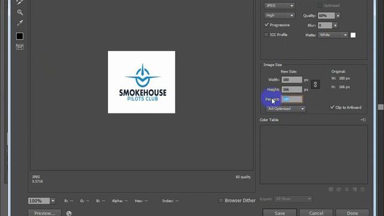Toggle Clip to Artboard checkbox

pos(332,107)
